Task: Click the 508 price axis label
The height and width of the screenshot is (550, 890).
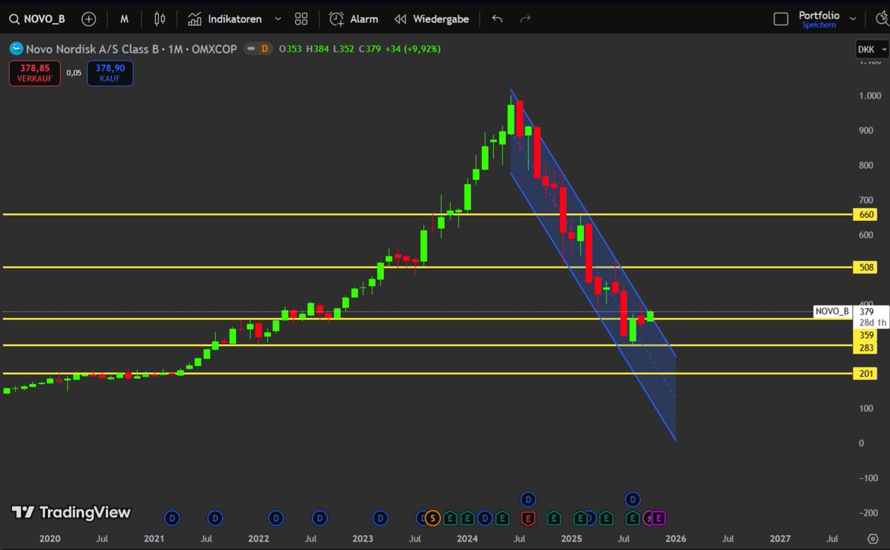Action: tap(865, 267)
